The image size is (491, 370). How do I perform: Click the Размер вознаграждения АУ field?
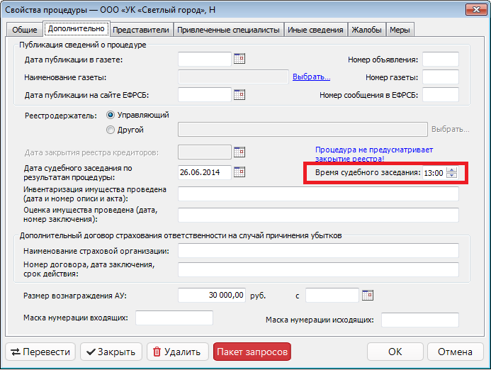212,295
